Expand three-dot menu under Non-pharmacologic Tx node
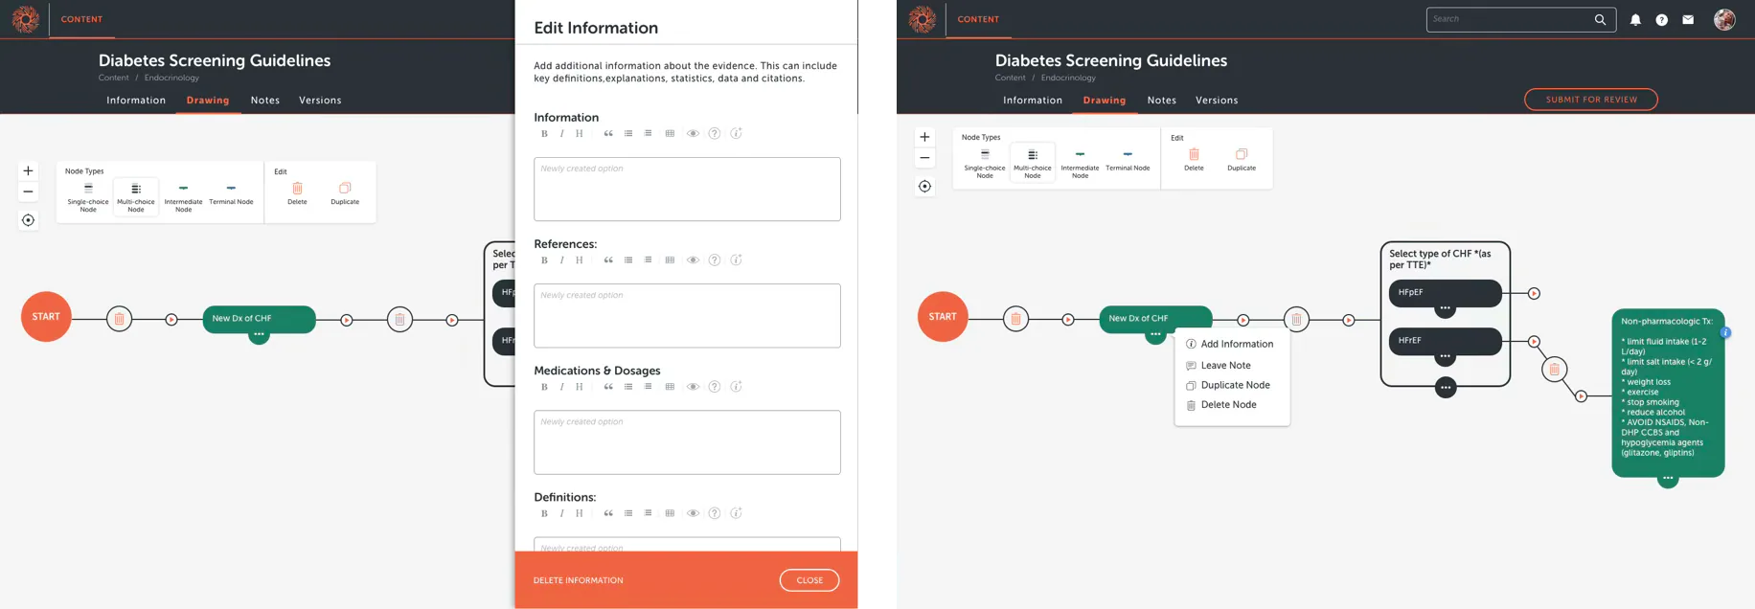Image resolution: width=1755 pixels, height=609 pixels. point(1668,478)
